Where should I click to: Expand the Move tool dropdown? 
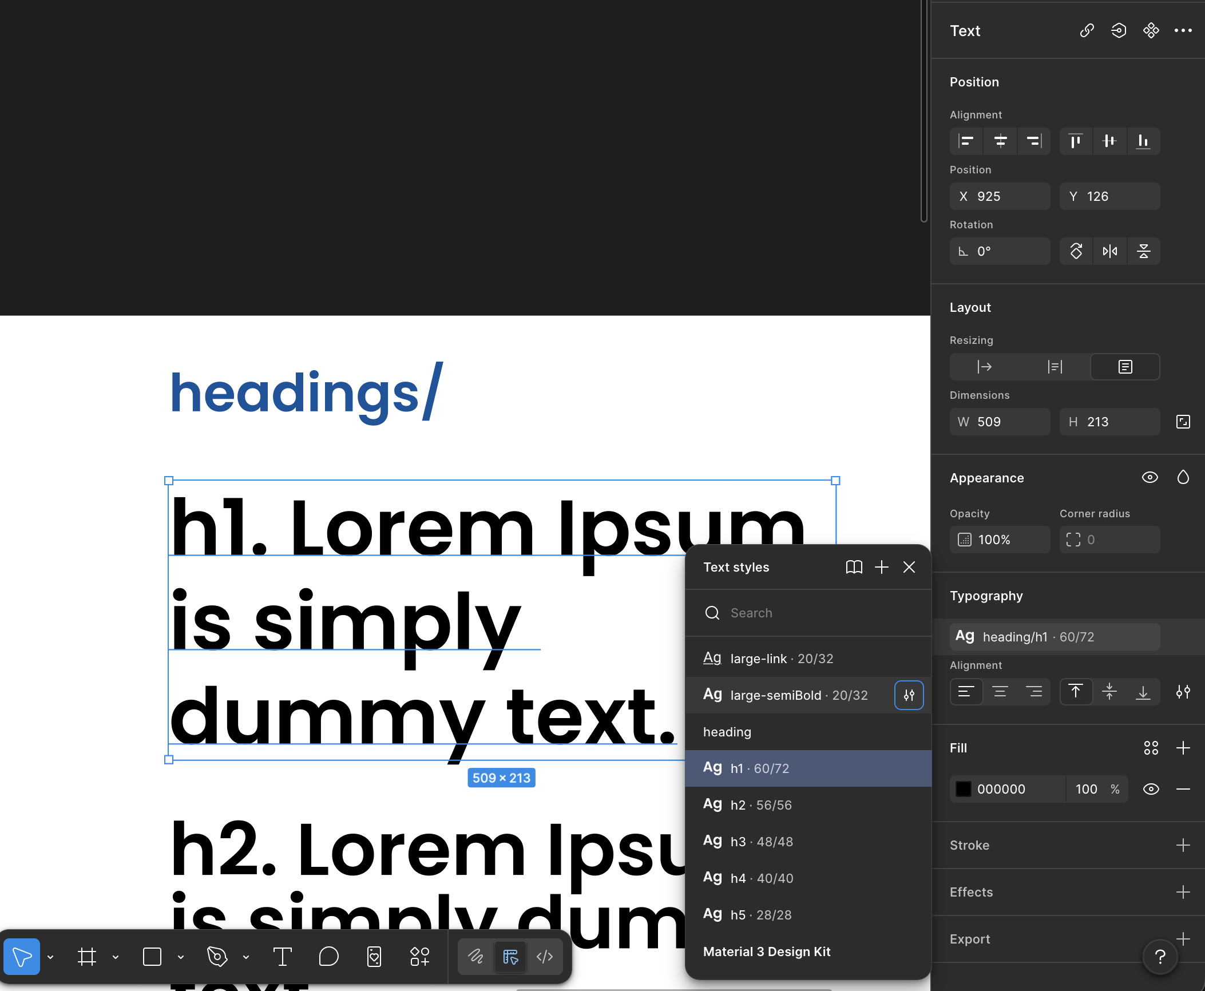(50, 956)
